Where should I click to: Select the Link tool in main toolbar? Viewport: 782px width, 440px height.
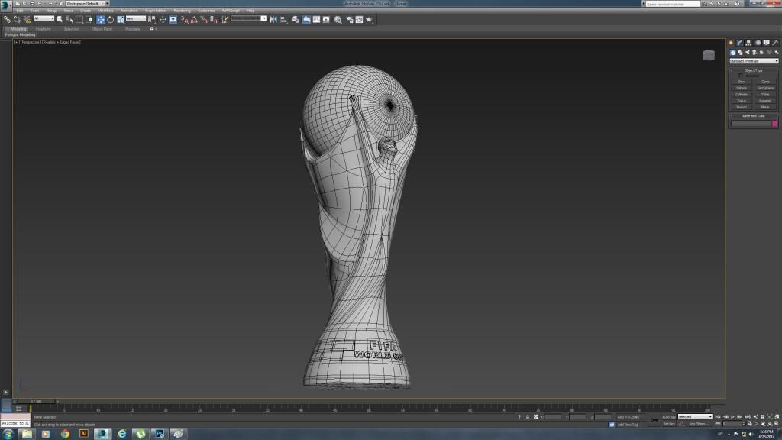(7, 19)
